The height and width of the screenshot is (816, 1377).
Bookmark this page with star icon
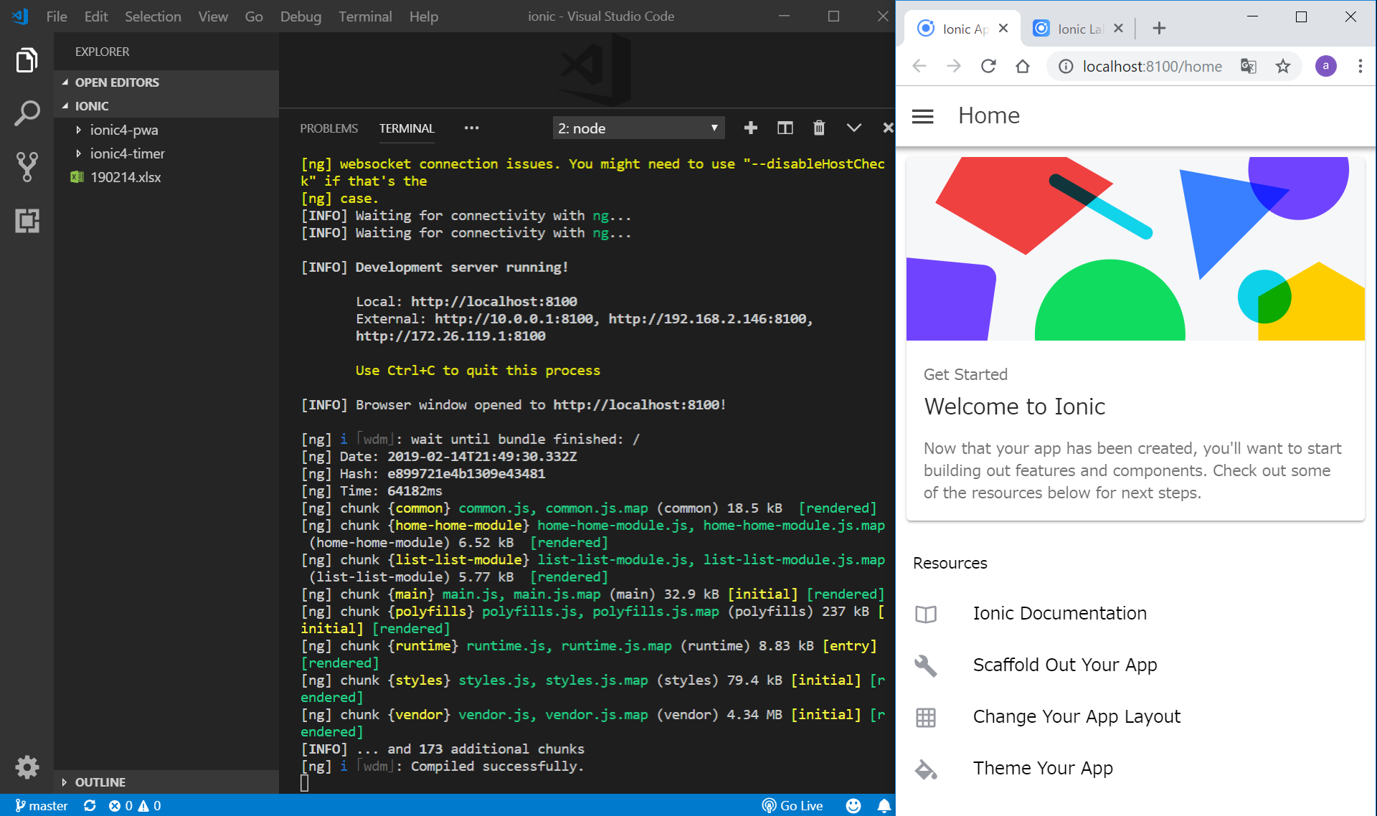coord(1282,66)
